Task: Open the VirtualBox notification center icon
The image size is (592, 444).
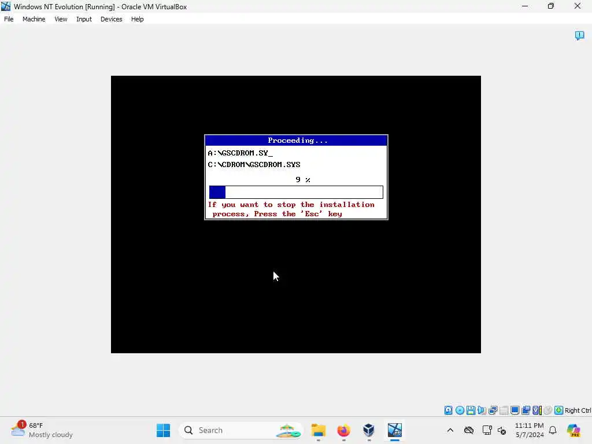Action: tap(579, 35)
